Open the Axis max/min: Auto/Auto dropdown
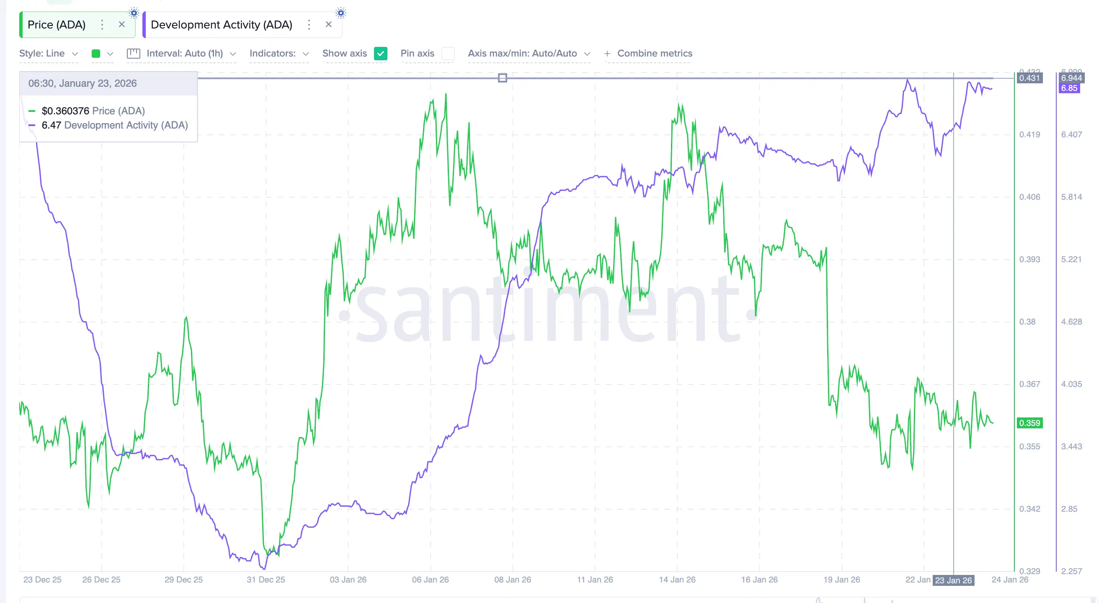The width and height of the screenshot is (1099, 603). (x=529, y=53)
